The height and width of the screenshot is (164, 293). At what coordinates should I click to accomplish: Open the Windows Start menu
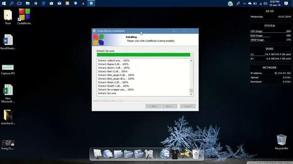pos(4,3)
